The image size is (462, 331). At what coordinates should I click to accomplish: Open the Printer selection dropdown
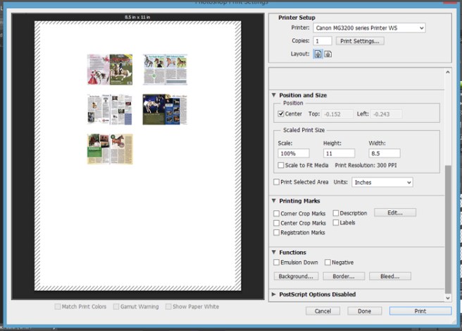pyautogui.click(x=369, y=28)
